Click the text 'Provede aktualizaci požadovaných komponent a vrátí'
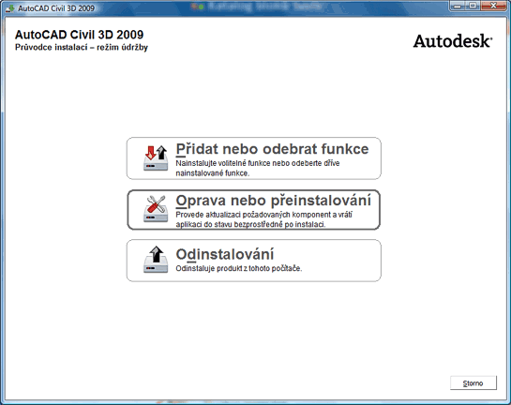The width and height of the screenshot is (511, 405). pos(264,215)
